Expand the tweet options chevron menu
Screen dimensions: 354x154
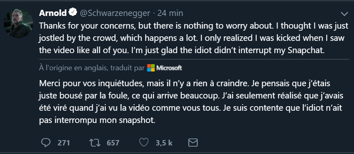click(344, 14)
